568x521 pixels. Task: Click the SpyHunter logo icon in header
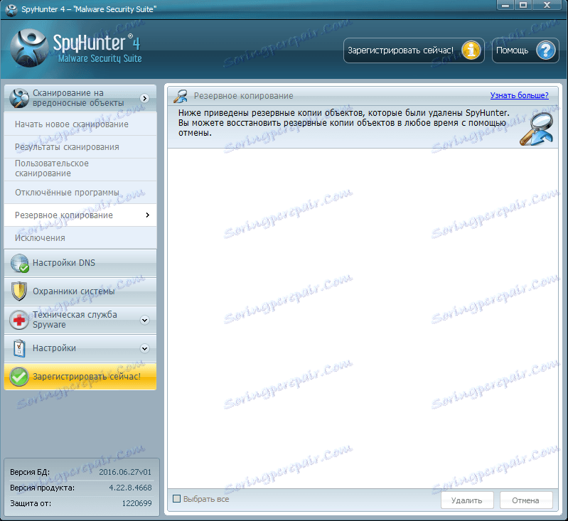click(x=29, y=48)
